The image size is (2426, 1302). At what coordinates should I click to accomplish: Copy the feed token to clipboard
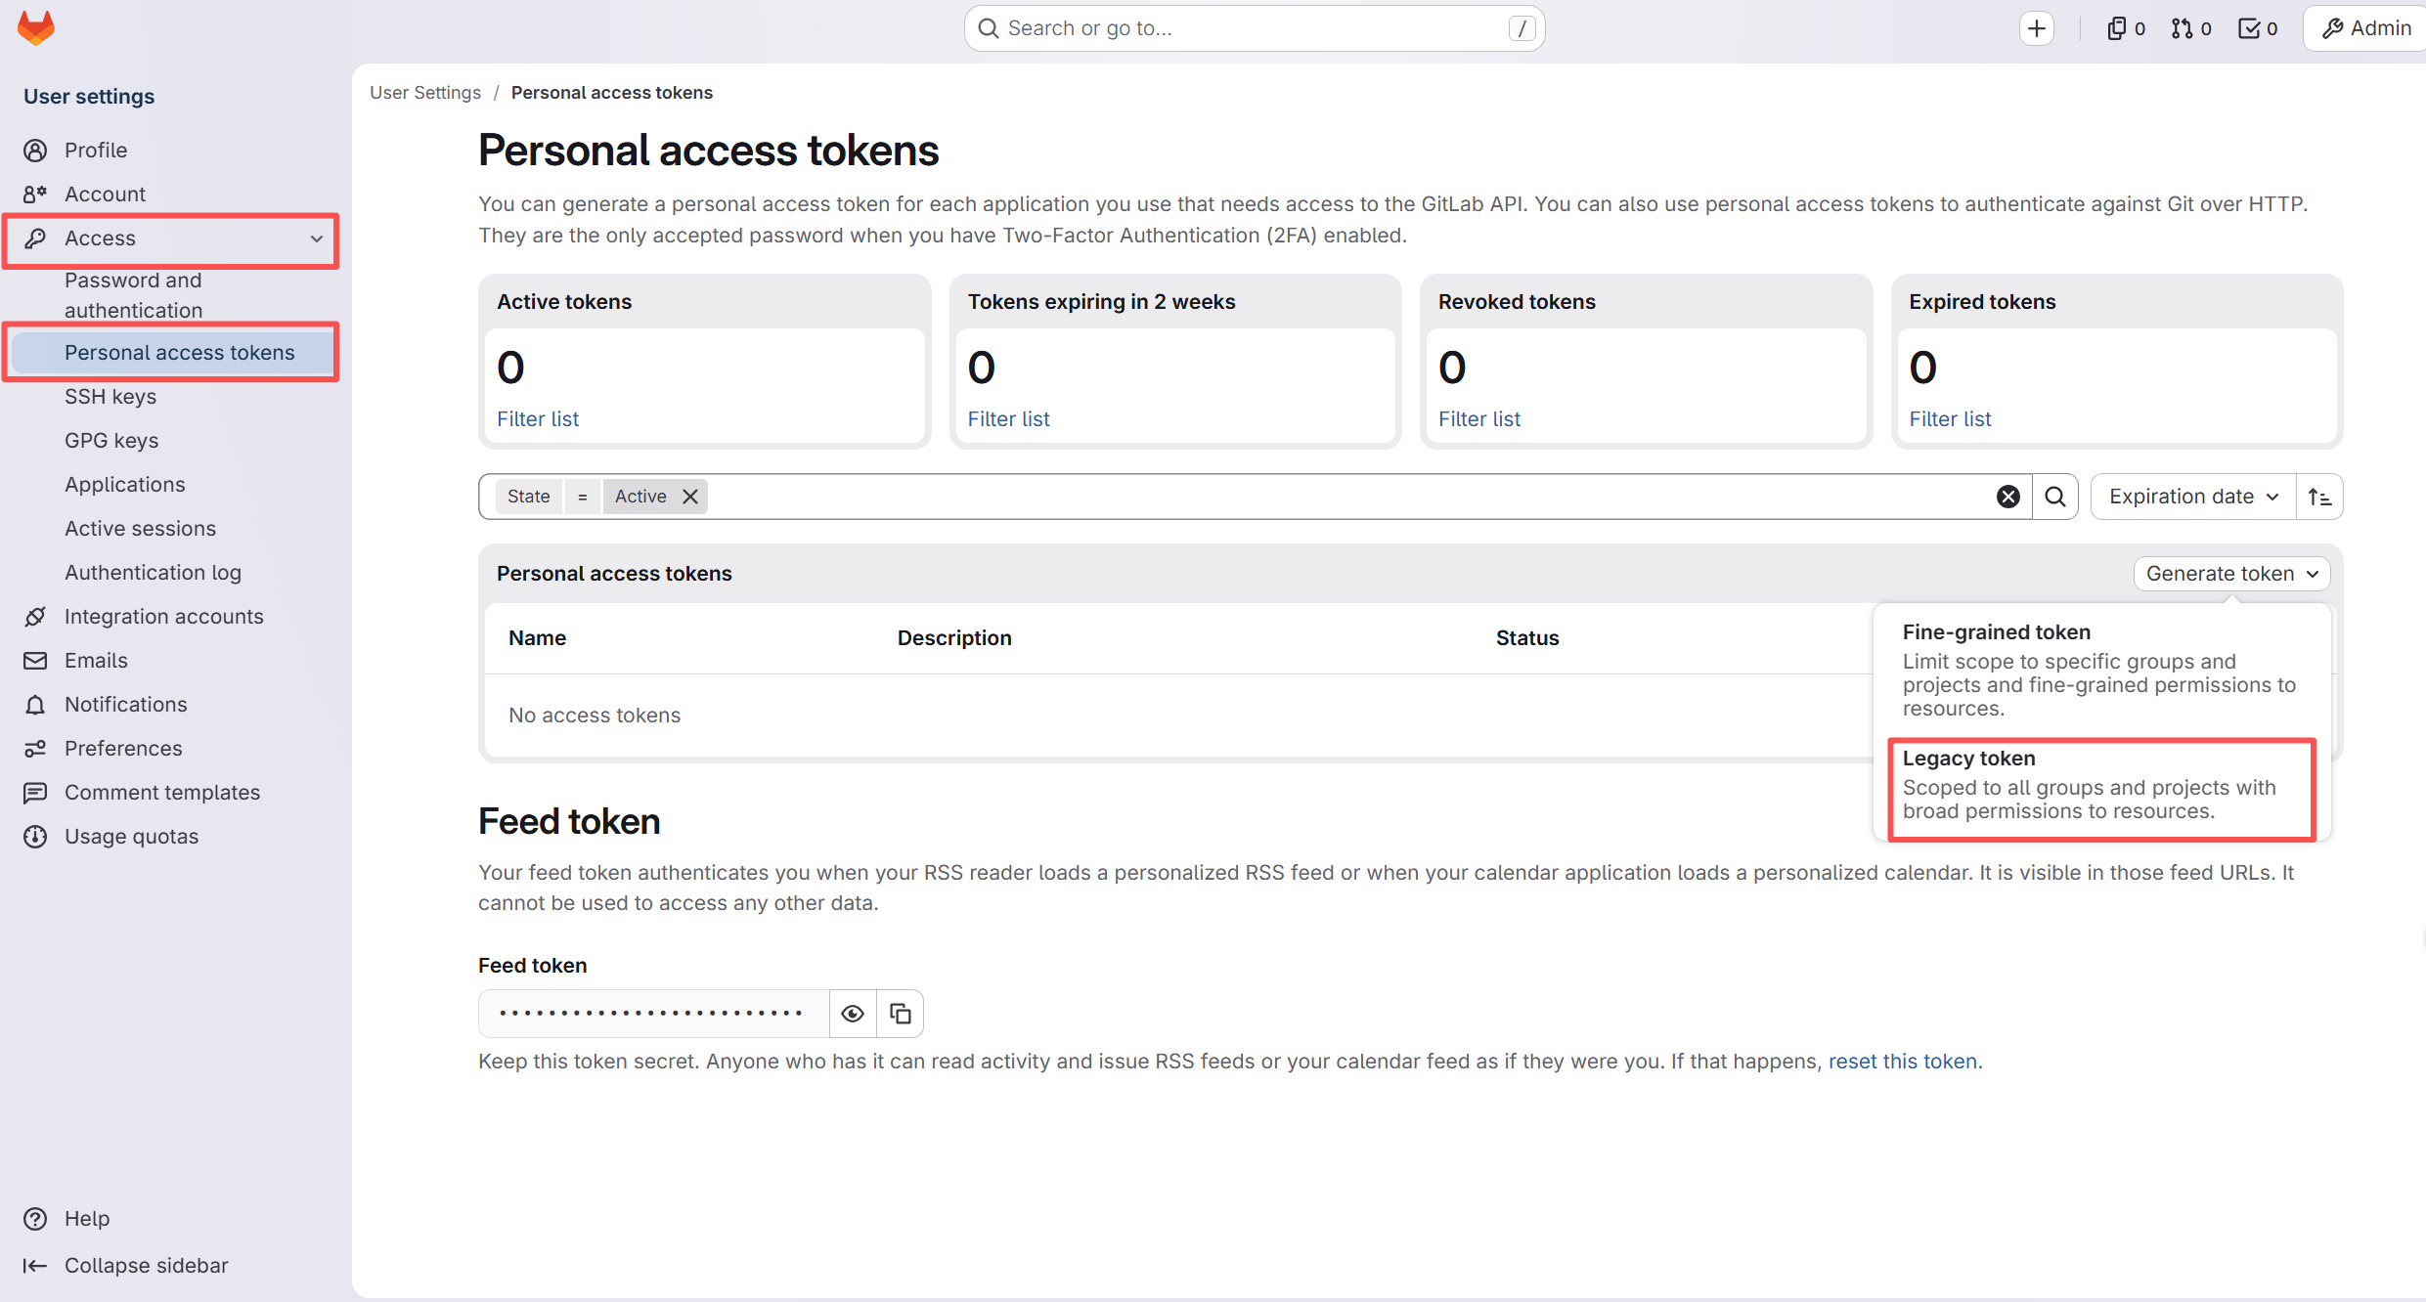pyautogui.click(x=900, y=1014)
